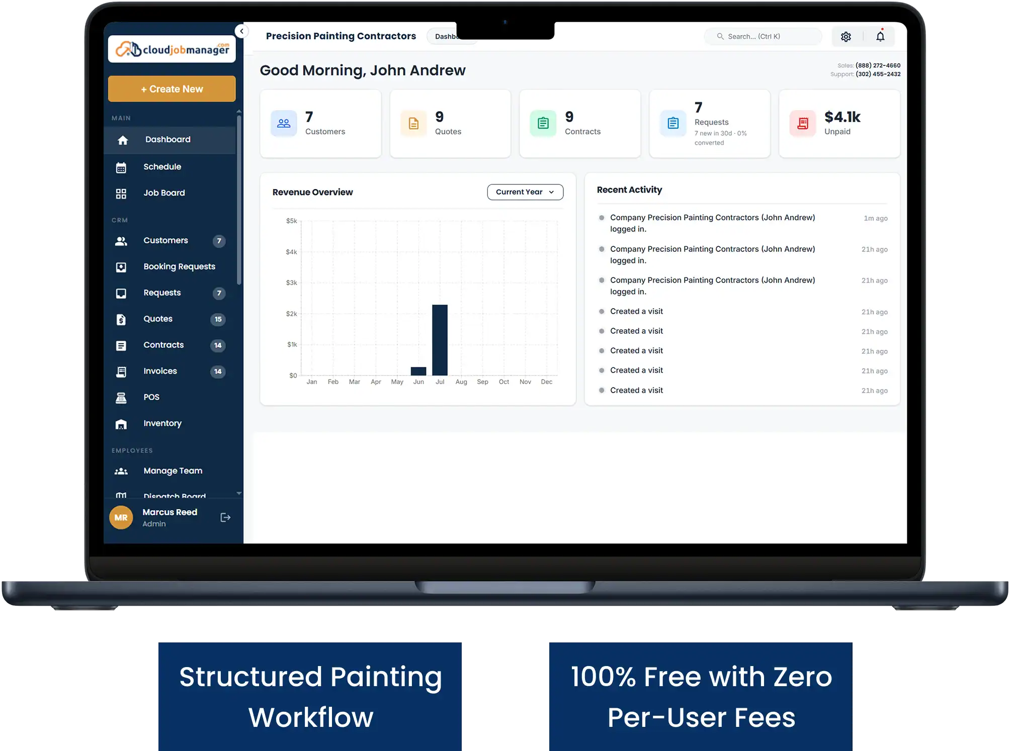Log out using the exit icon
This screenshot has height=751, width=1011.
(x=225, y=518)
